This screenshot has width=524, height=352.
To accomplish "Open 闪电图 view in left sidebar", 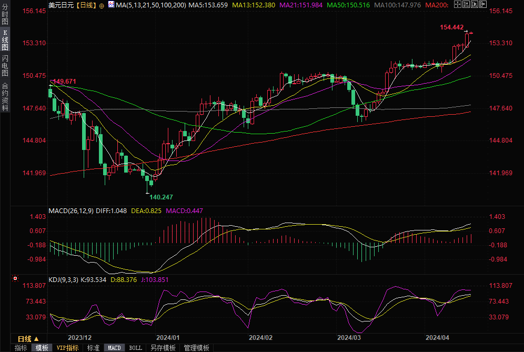I will pyautogui.click(x=5, y=65).
